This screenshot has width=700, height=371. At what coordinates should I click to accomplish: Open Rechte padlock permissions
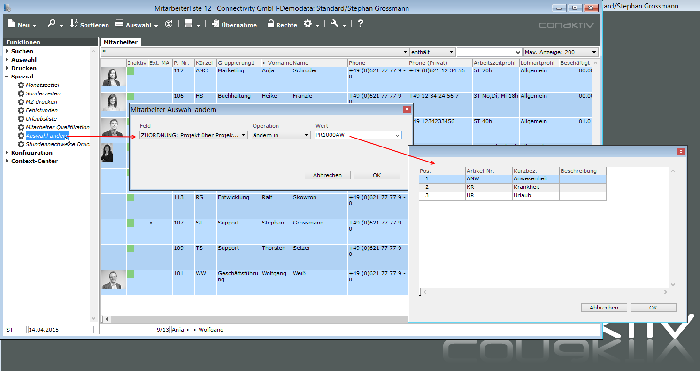271,24
